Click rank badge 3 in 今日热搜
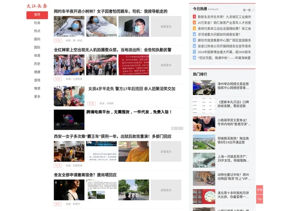 [194, 29]
